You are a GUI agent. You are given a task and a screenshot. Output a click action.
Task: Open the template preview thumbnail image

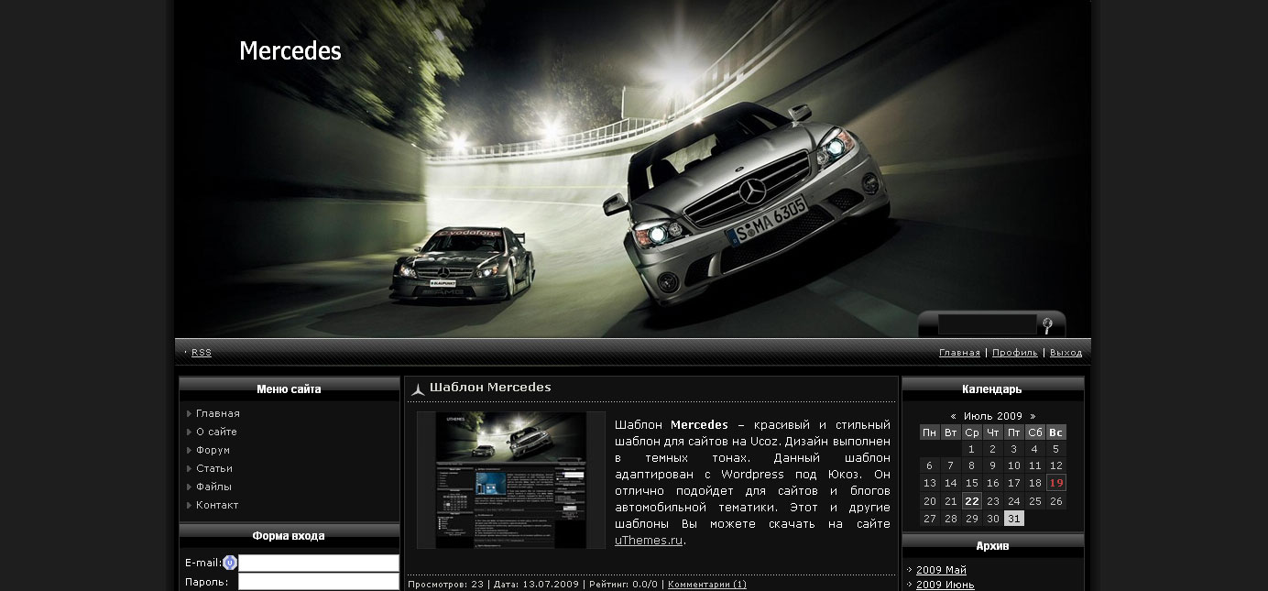[511, 480]
